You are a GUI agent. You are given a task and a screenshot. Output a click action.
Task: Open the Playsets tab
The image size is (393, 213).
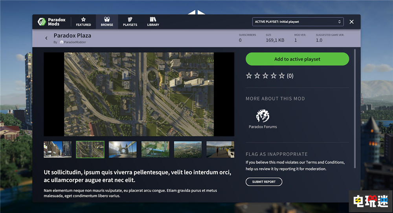coord(130,22)
